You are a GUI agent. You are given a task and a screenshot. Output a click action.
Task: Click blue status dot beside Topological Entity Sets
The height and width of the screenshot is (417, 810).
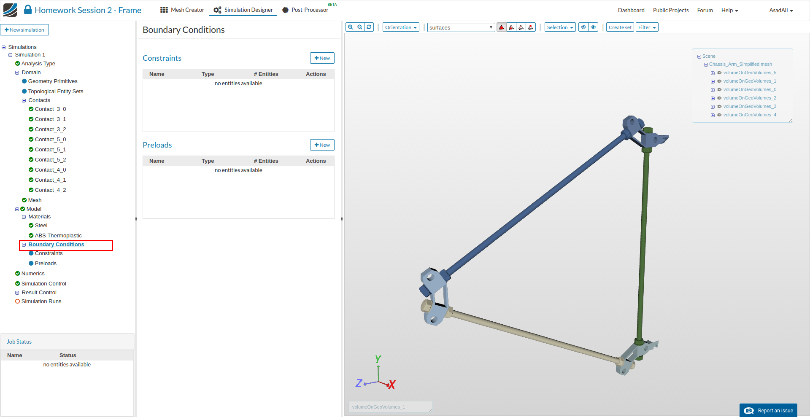click(x=24, y=91)
